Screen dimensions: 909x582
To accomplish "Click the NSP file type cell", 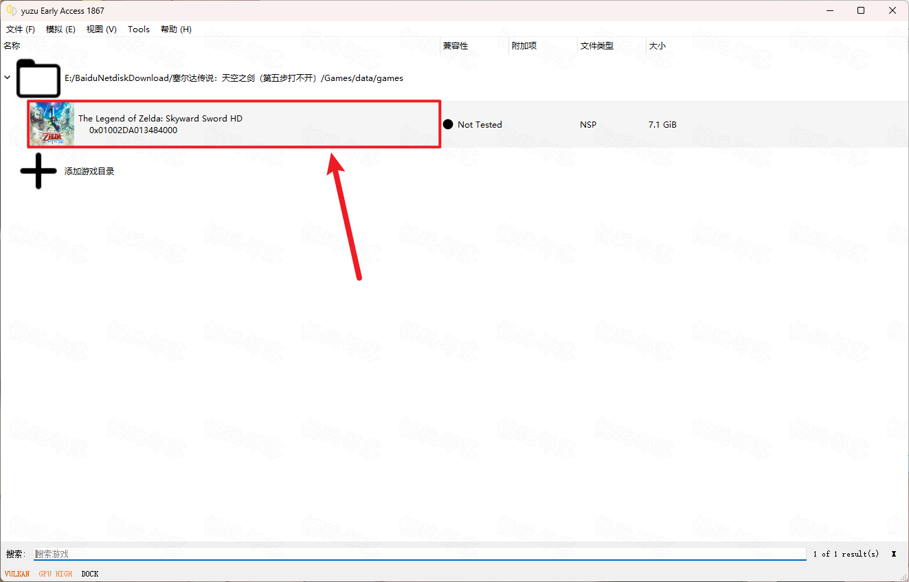I will (588, 125).
